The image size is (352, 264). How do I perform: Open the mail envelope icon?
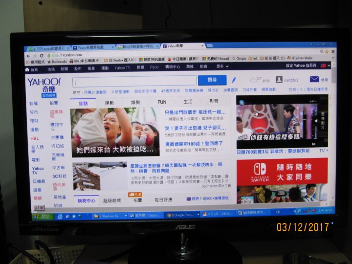coord(314,79)
